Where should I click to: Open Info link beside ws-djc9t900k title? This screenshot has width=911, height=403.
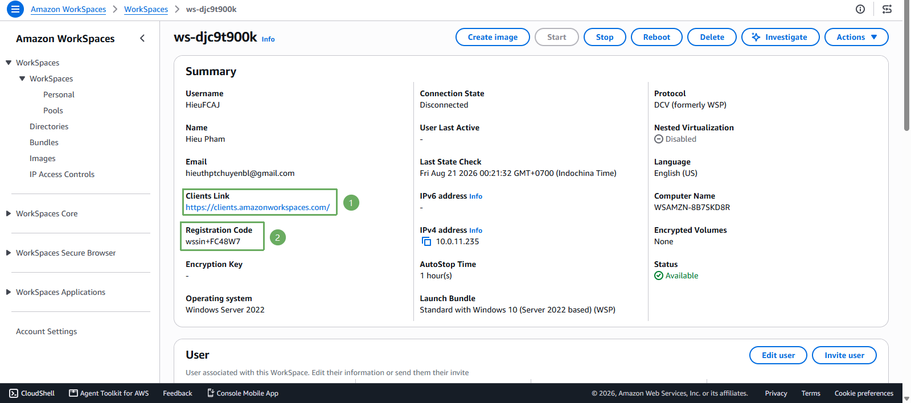click(268, 39)
